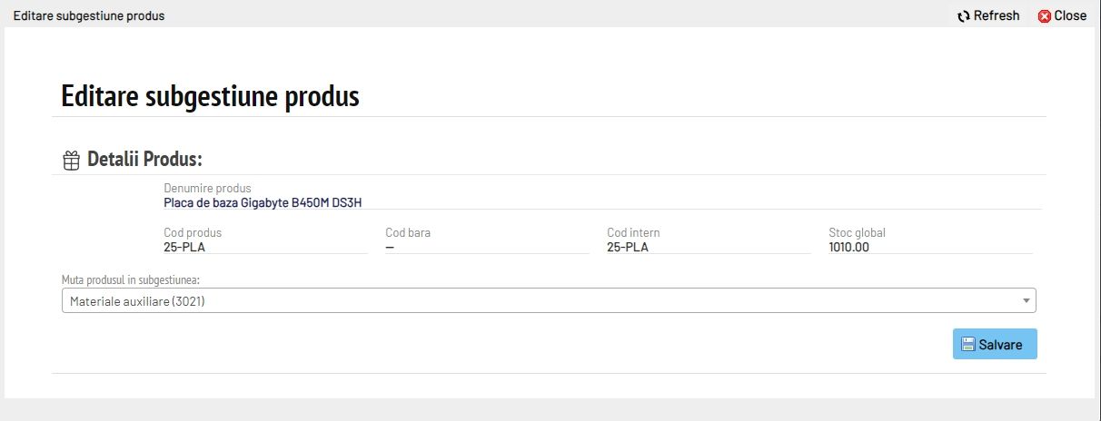Click the Stoc global value 1010.00
This screenshot has width=1101, height=421.
click(x=848, y=247)
